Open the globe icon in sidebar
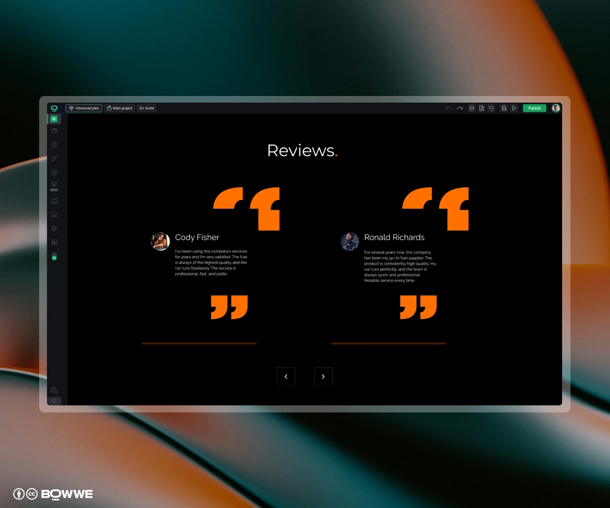 [x=54, y=172]
